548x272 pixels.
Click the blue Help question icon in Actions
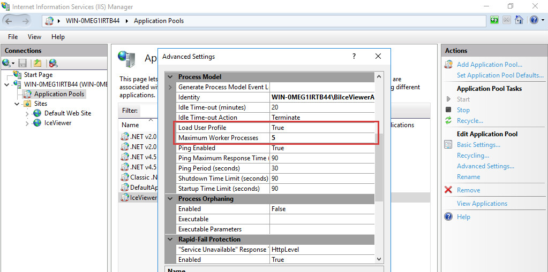tap(448, 216)
